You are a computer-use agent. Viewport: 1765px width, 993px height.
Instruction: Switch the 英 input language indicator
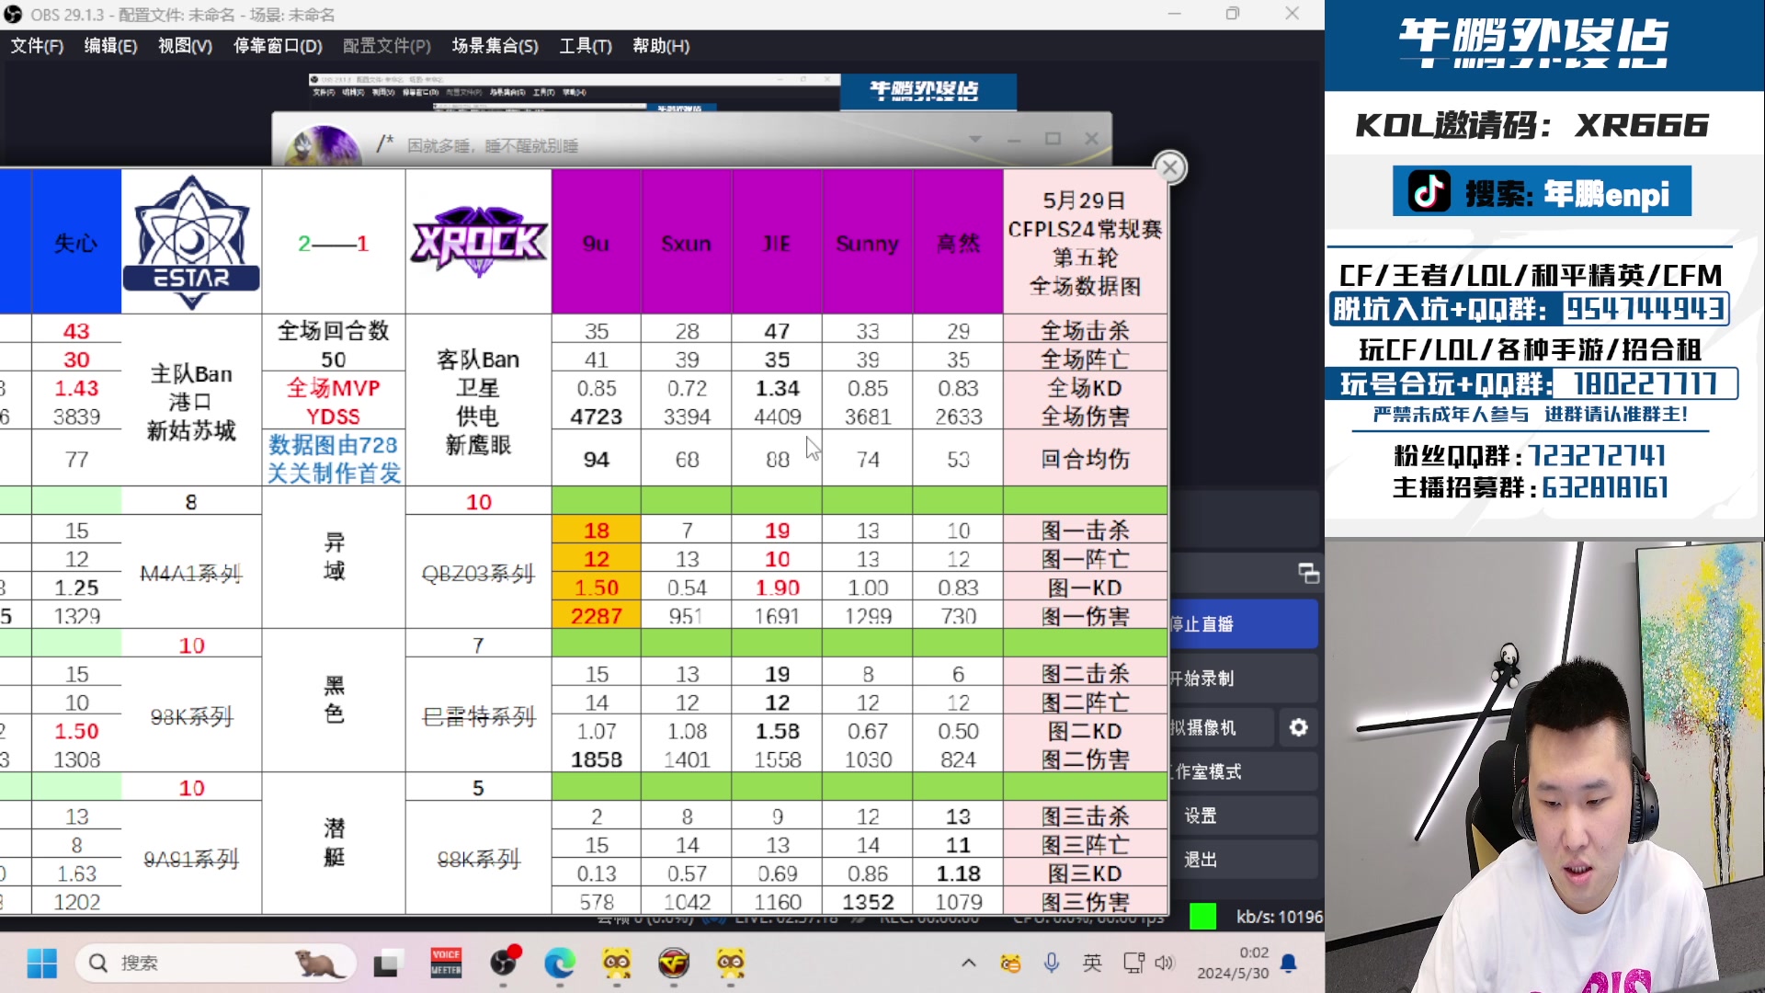1092,963
